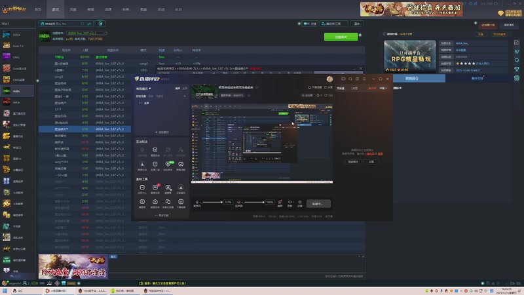This screenshot has width=524, height=295.
Task: Open the 常规模式 mode dropdown
Action: [x=143, y=88]
